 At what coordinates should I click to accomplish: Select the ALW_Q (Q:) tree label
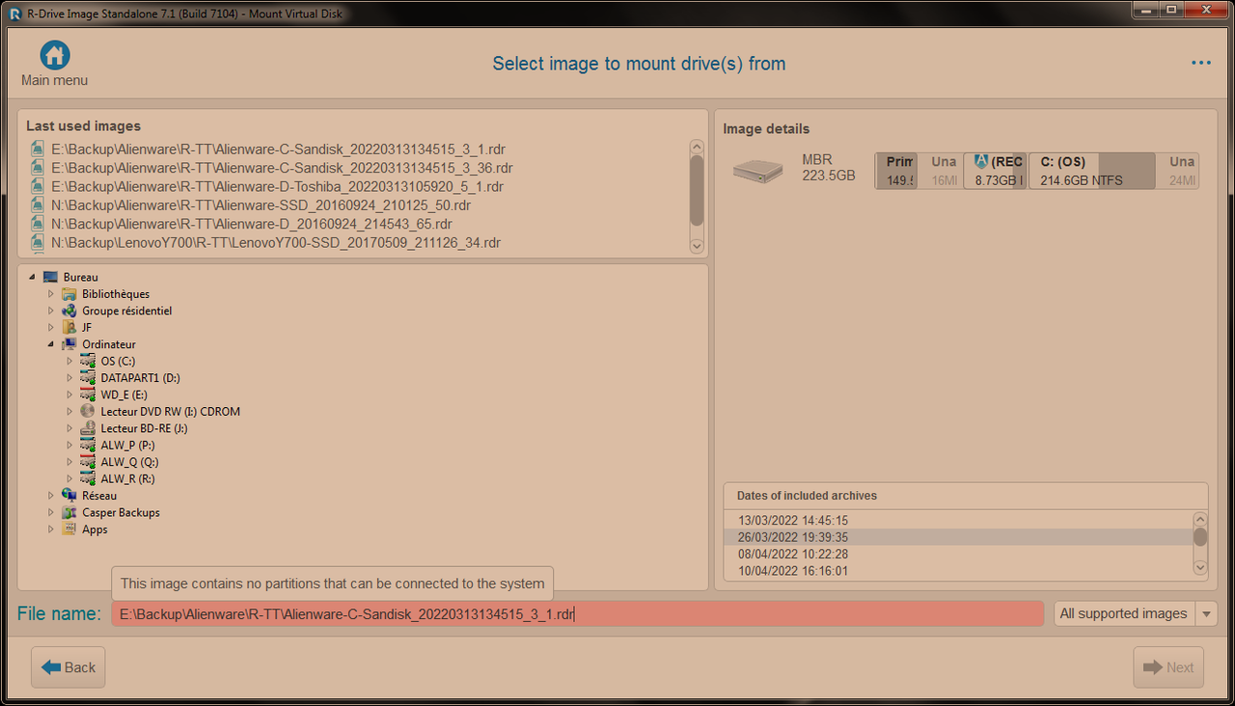coord(129,462)
